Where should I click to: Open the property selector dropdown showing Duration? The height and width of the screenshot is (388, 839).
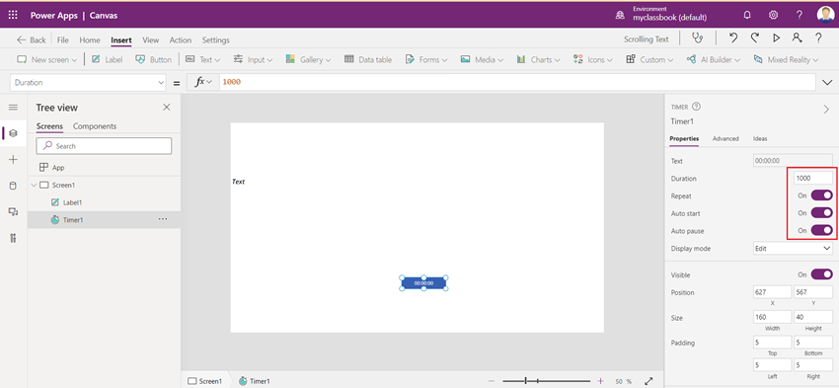click(x=88, y=82)
